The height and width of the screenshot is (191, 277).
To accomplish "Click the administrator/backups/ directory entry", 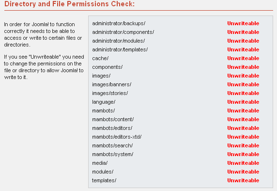I will point(119,23).
